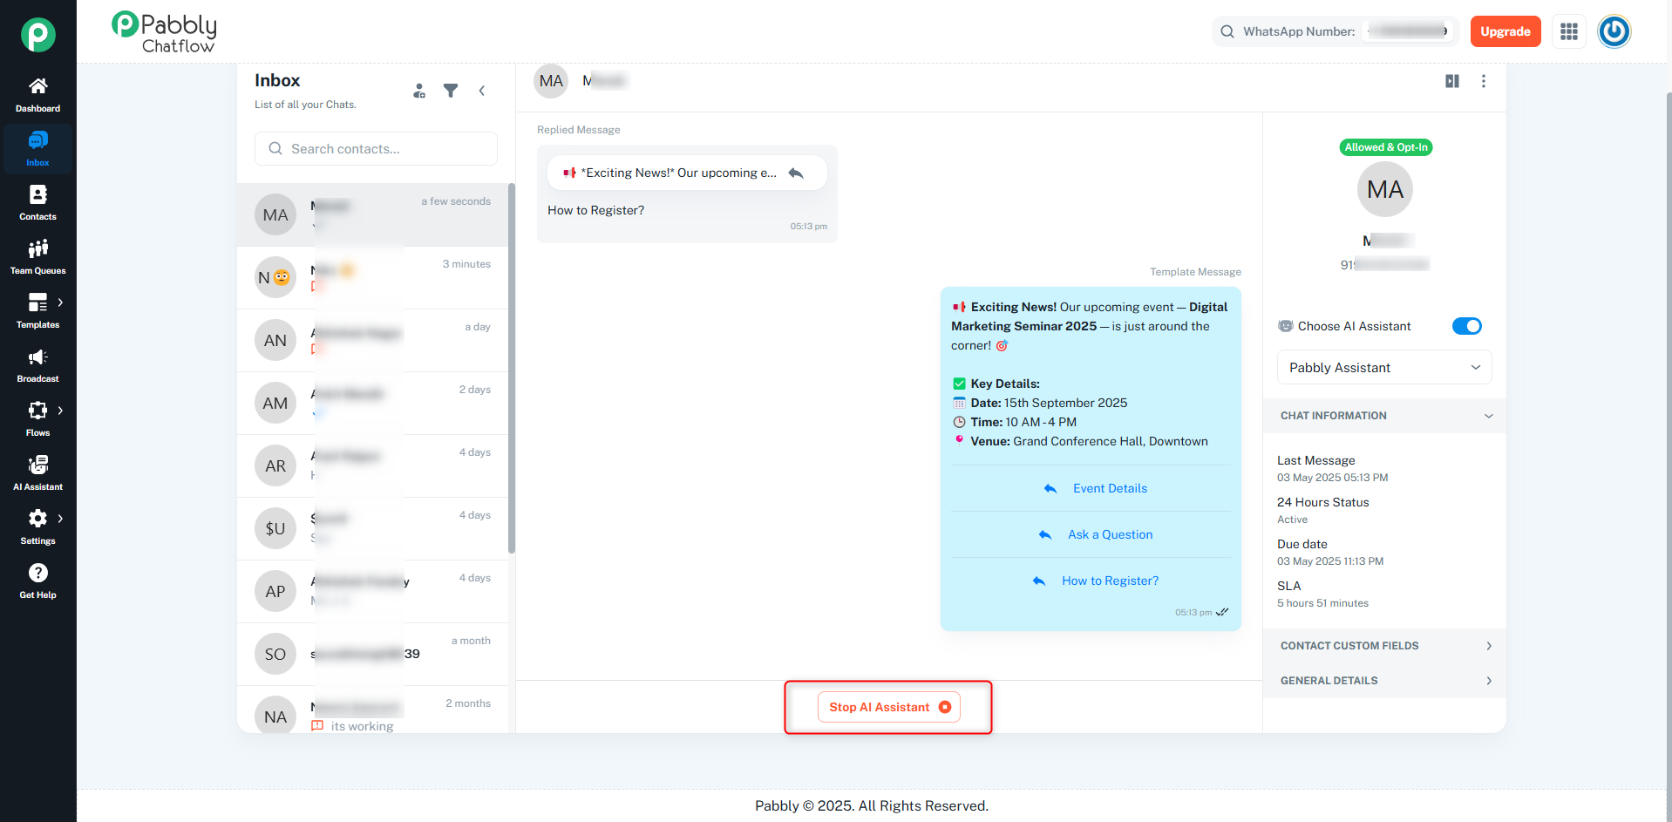
Task: Disable the Choose AI Assistant switch
Action: (1466, 326)
